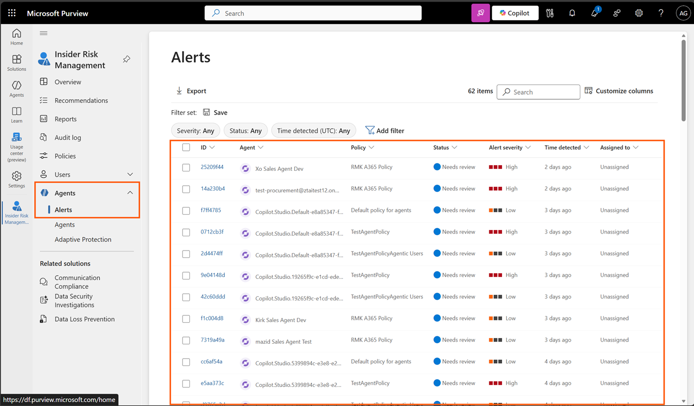Open the Severity: Any filter dropdown
This screenshot has height=406, width=694.
click(x=195, y=131)
